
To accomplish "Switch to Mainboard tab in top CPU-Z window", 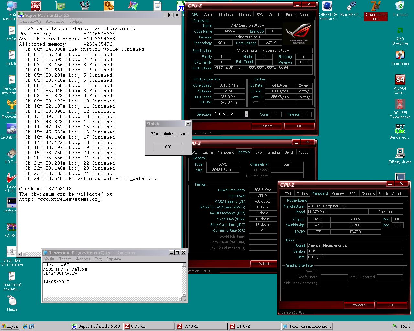I will [x=227, y=15].
